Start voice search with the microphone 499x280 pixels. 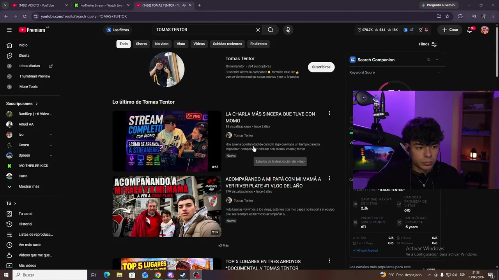pos(288,30)
